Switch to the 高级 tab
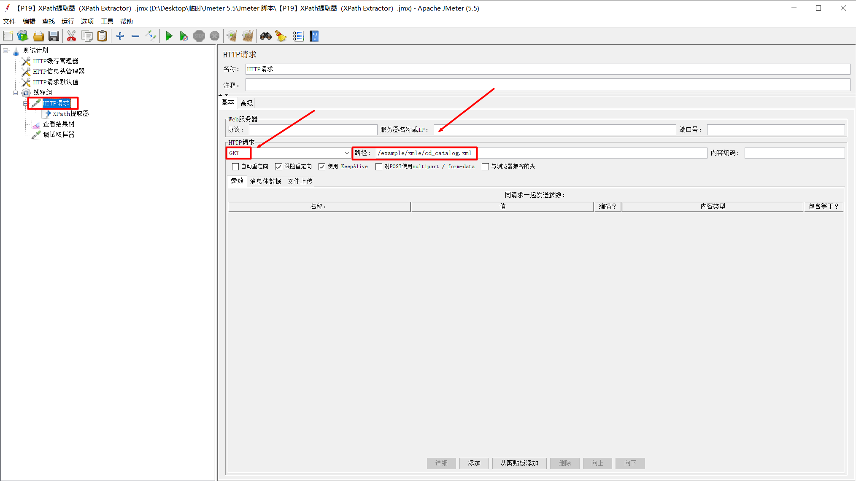The image size is (856, 481). [247, 102]
